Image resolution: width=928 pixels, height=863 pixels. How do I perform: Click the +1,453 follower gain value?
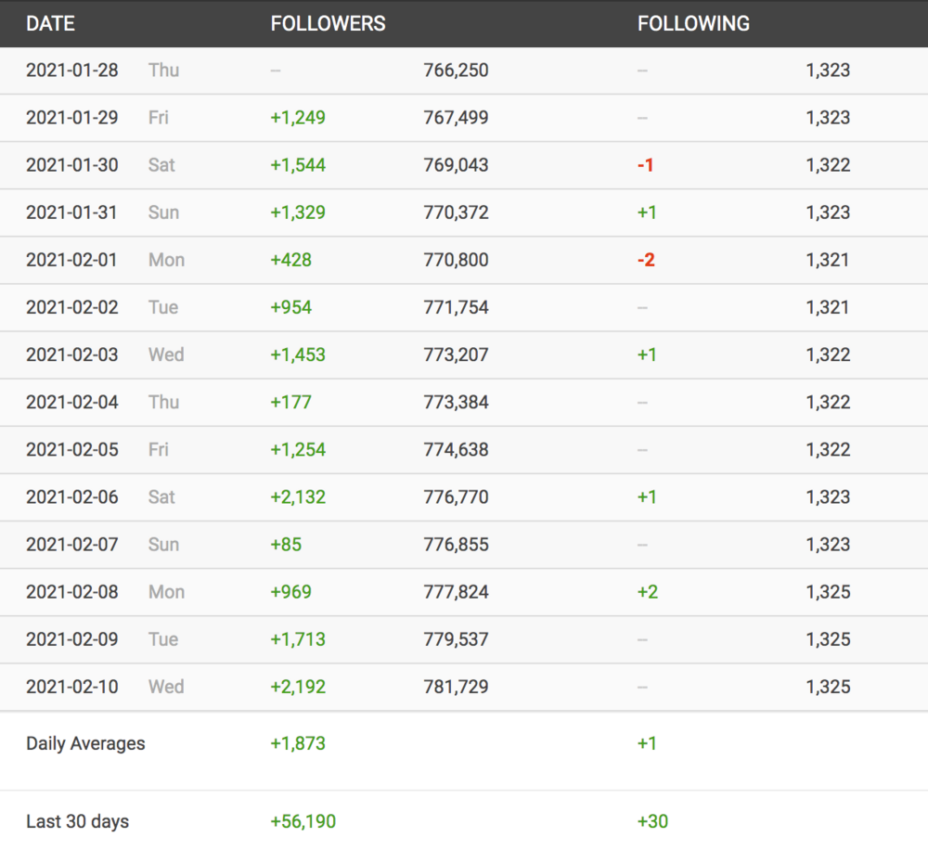(x=298, y=354)
